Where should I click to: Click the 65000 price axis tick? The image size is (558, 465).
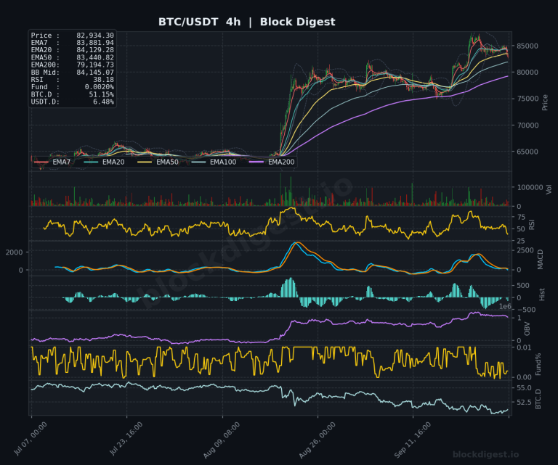[527, 152]
